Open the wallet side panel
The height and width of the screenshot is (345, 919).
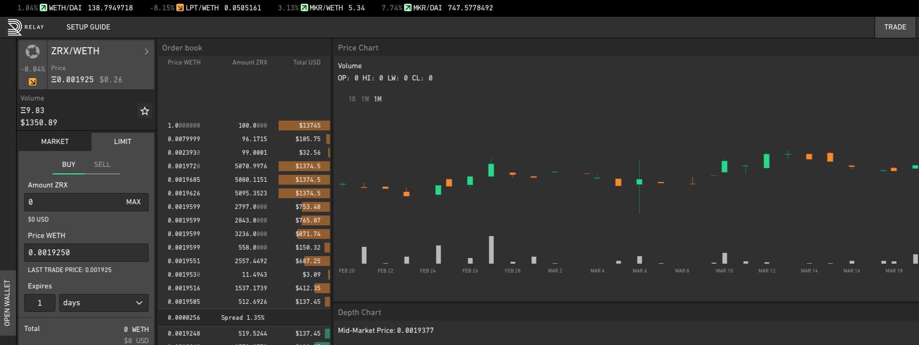(x=7, y=302)
